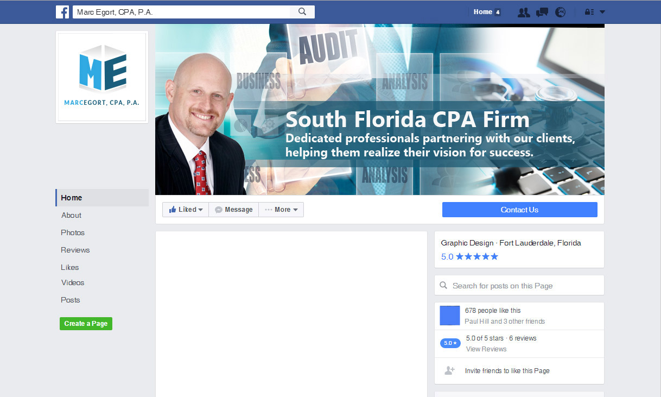
Task: Go to Photos in the left sidebar
Action: [73, 232]
